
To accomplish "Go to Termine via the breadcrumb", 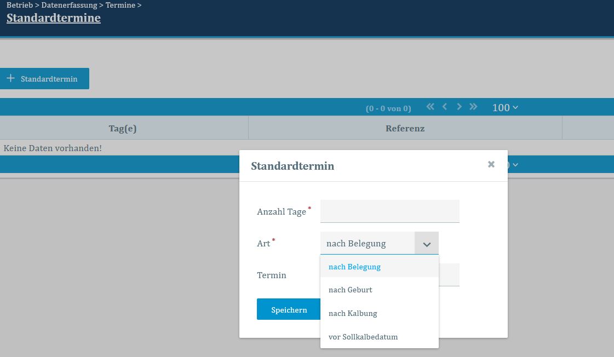I will (120, 5).
